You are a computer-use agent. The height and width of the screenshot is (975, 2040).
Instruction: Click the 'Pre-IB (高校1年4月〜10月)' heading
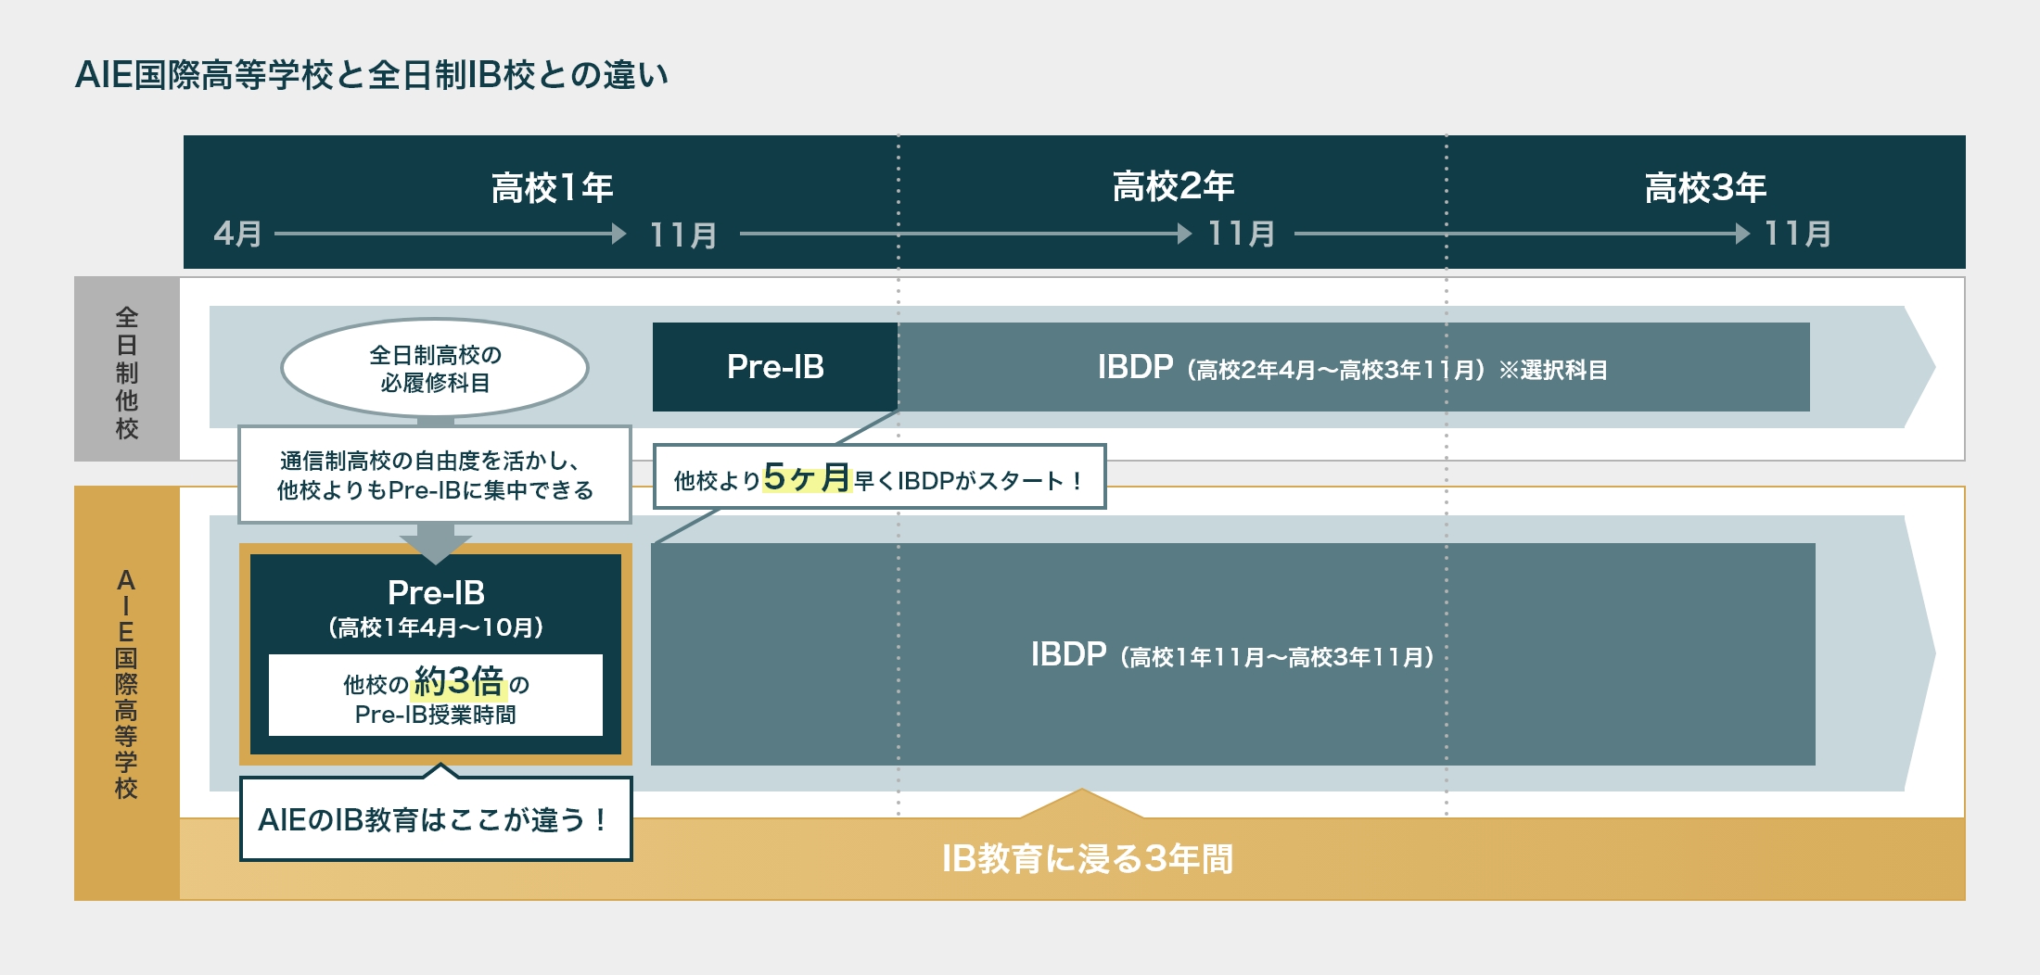coord(436,608)
